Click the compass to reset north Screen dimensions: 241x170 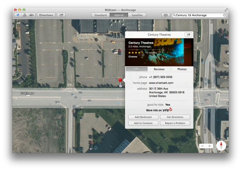pos(221,145)
